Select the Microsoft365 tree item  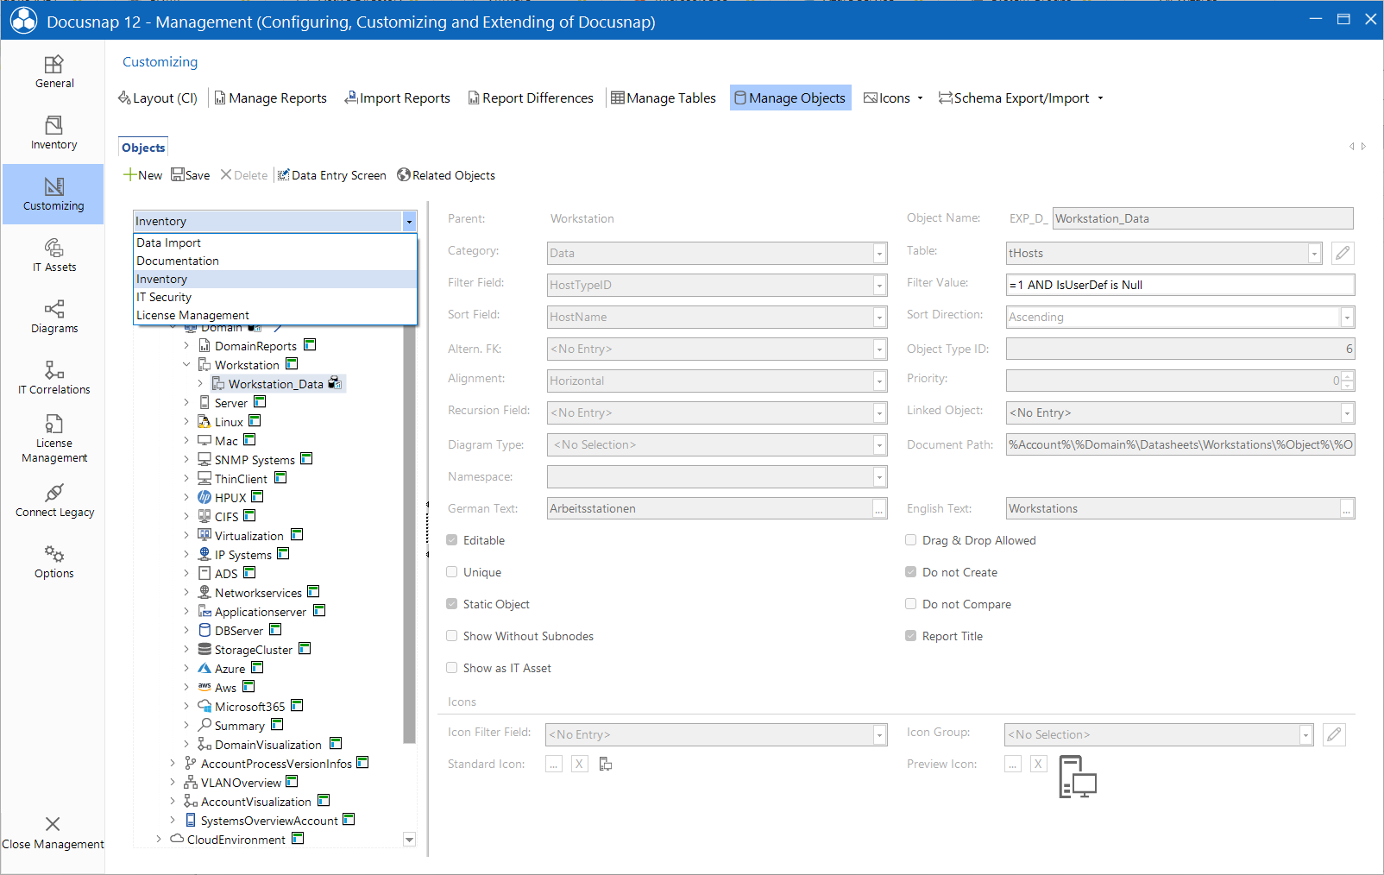tap(249, 707)
